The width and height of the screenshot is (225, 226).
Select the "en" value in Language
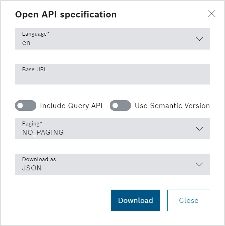[x=26, y=43]
